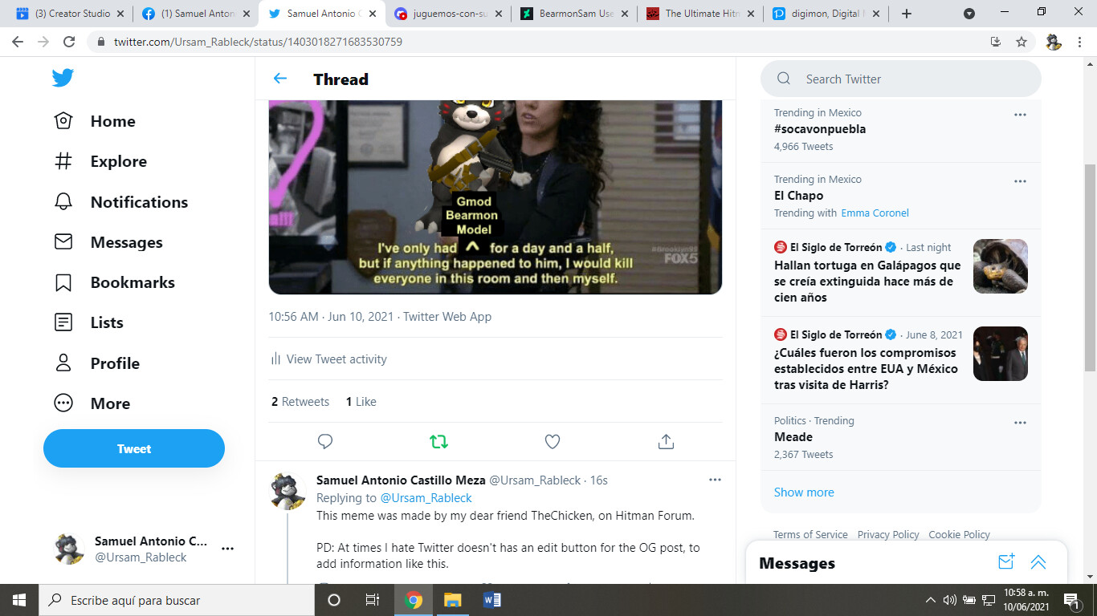The width and height of the screenshot is (1097, 616).
Task: Expand the Messages drawer with double chevron
Action: click(x=1038, y=562)
